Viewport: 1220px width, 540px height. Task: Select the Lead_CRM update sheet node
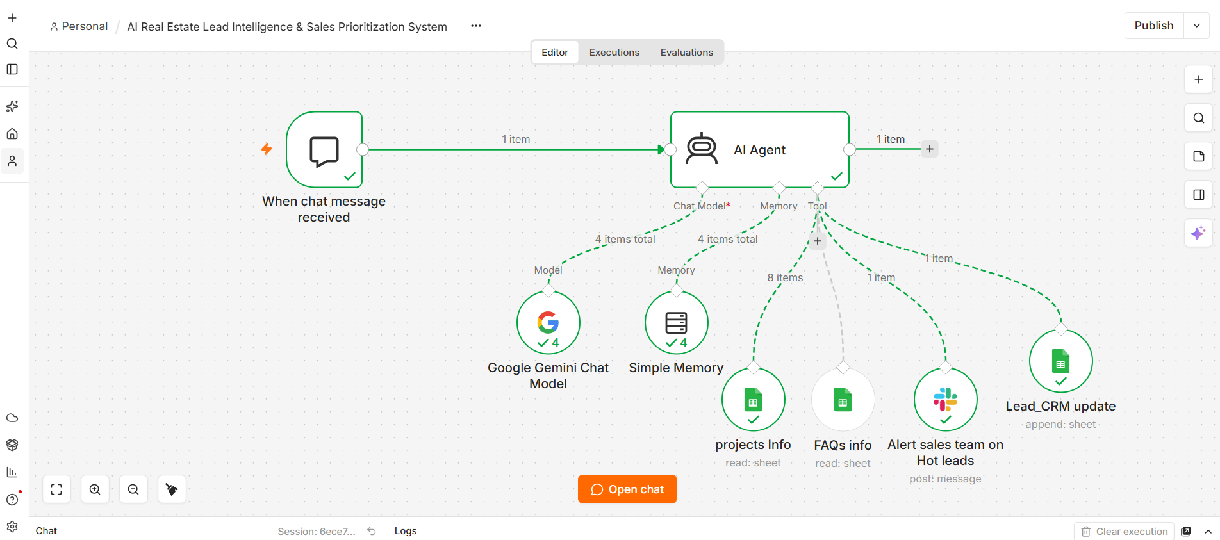click(x=1061, y=361)
